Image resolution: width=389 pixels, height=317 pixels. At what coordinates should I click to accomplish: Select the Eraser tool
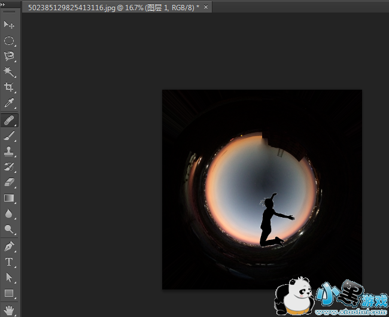coord(9,182)
